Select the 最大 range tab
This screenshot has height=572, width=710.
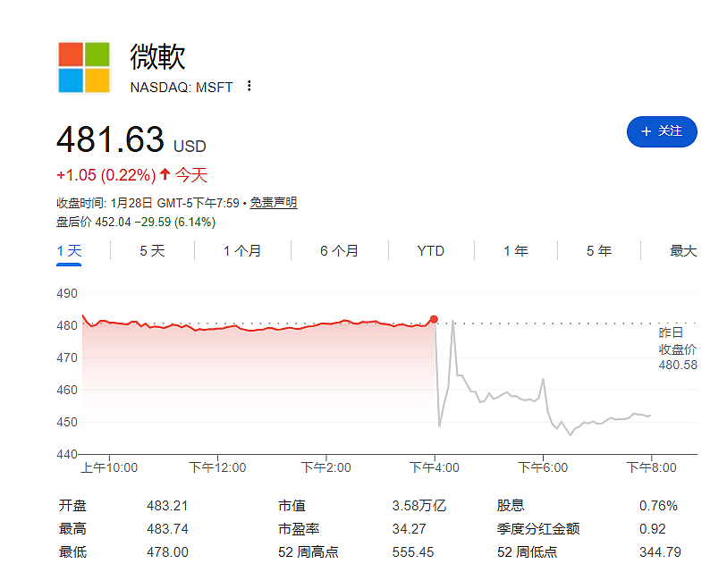[683, 251]
